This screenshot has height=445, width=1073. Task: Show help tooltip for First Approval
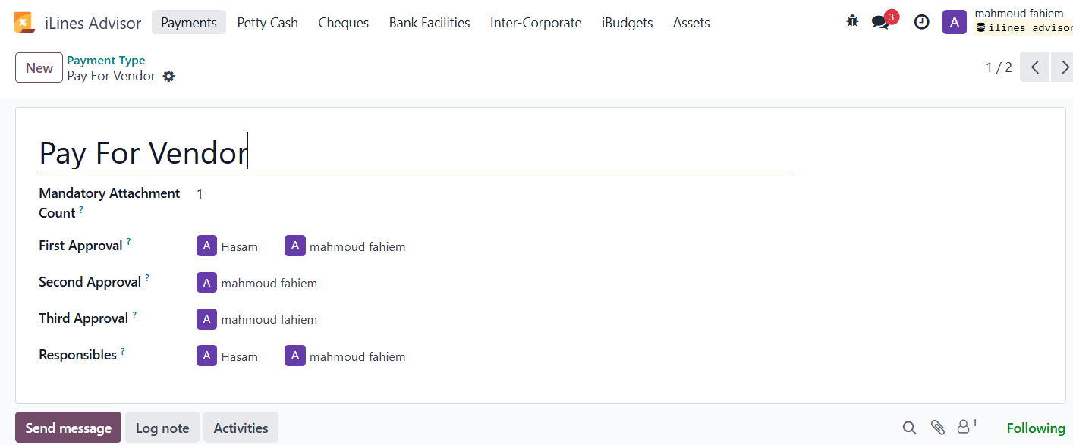128,242
